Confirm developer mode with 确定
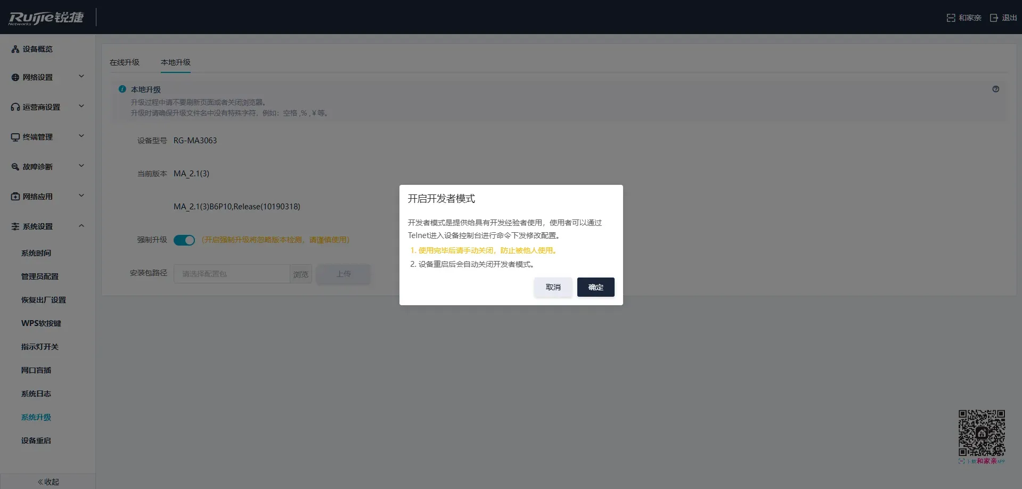This screenshot has height=489, width=1022. click(x=595, y=287)
